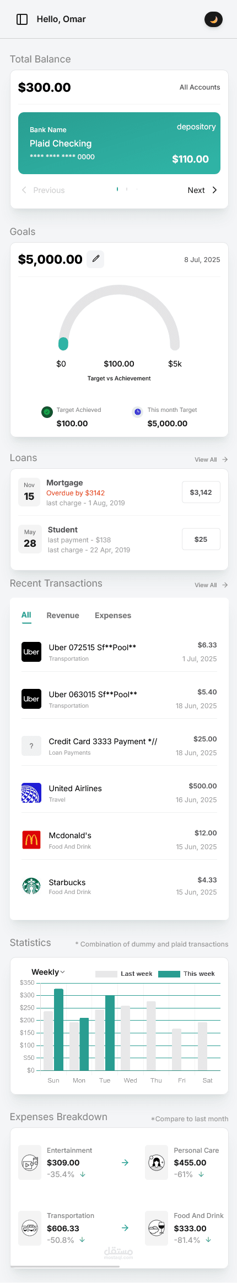Click the United Airlines logo icon
Viewport: 237px width, 1286px height.
[x=31, y=793]
